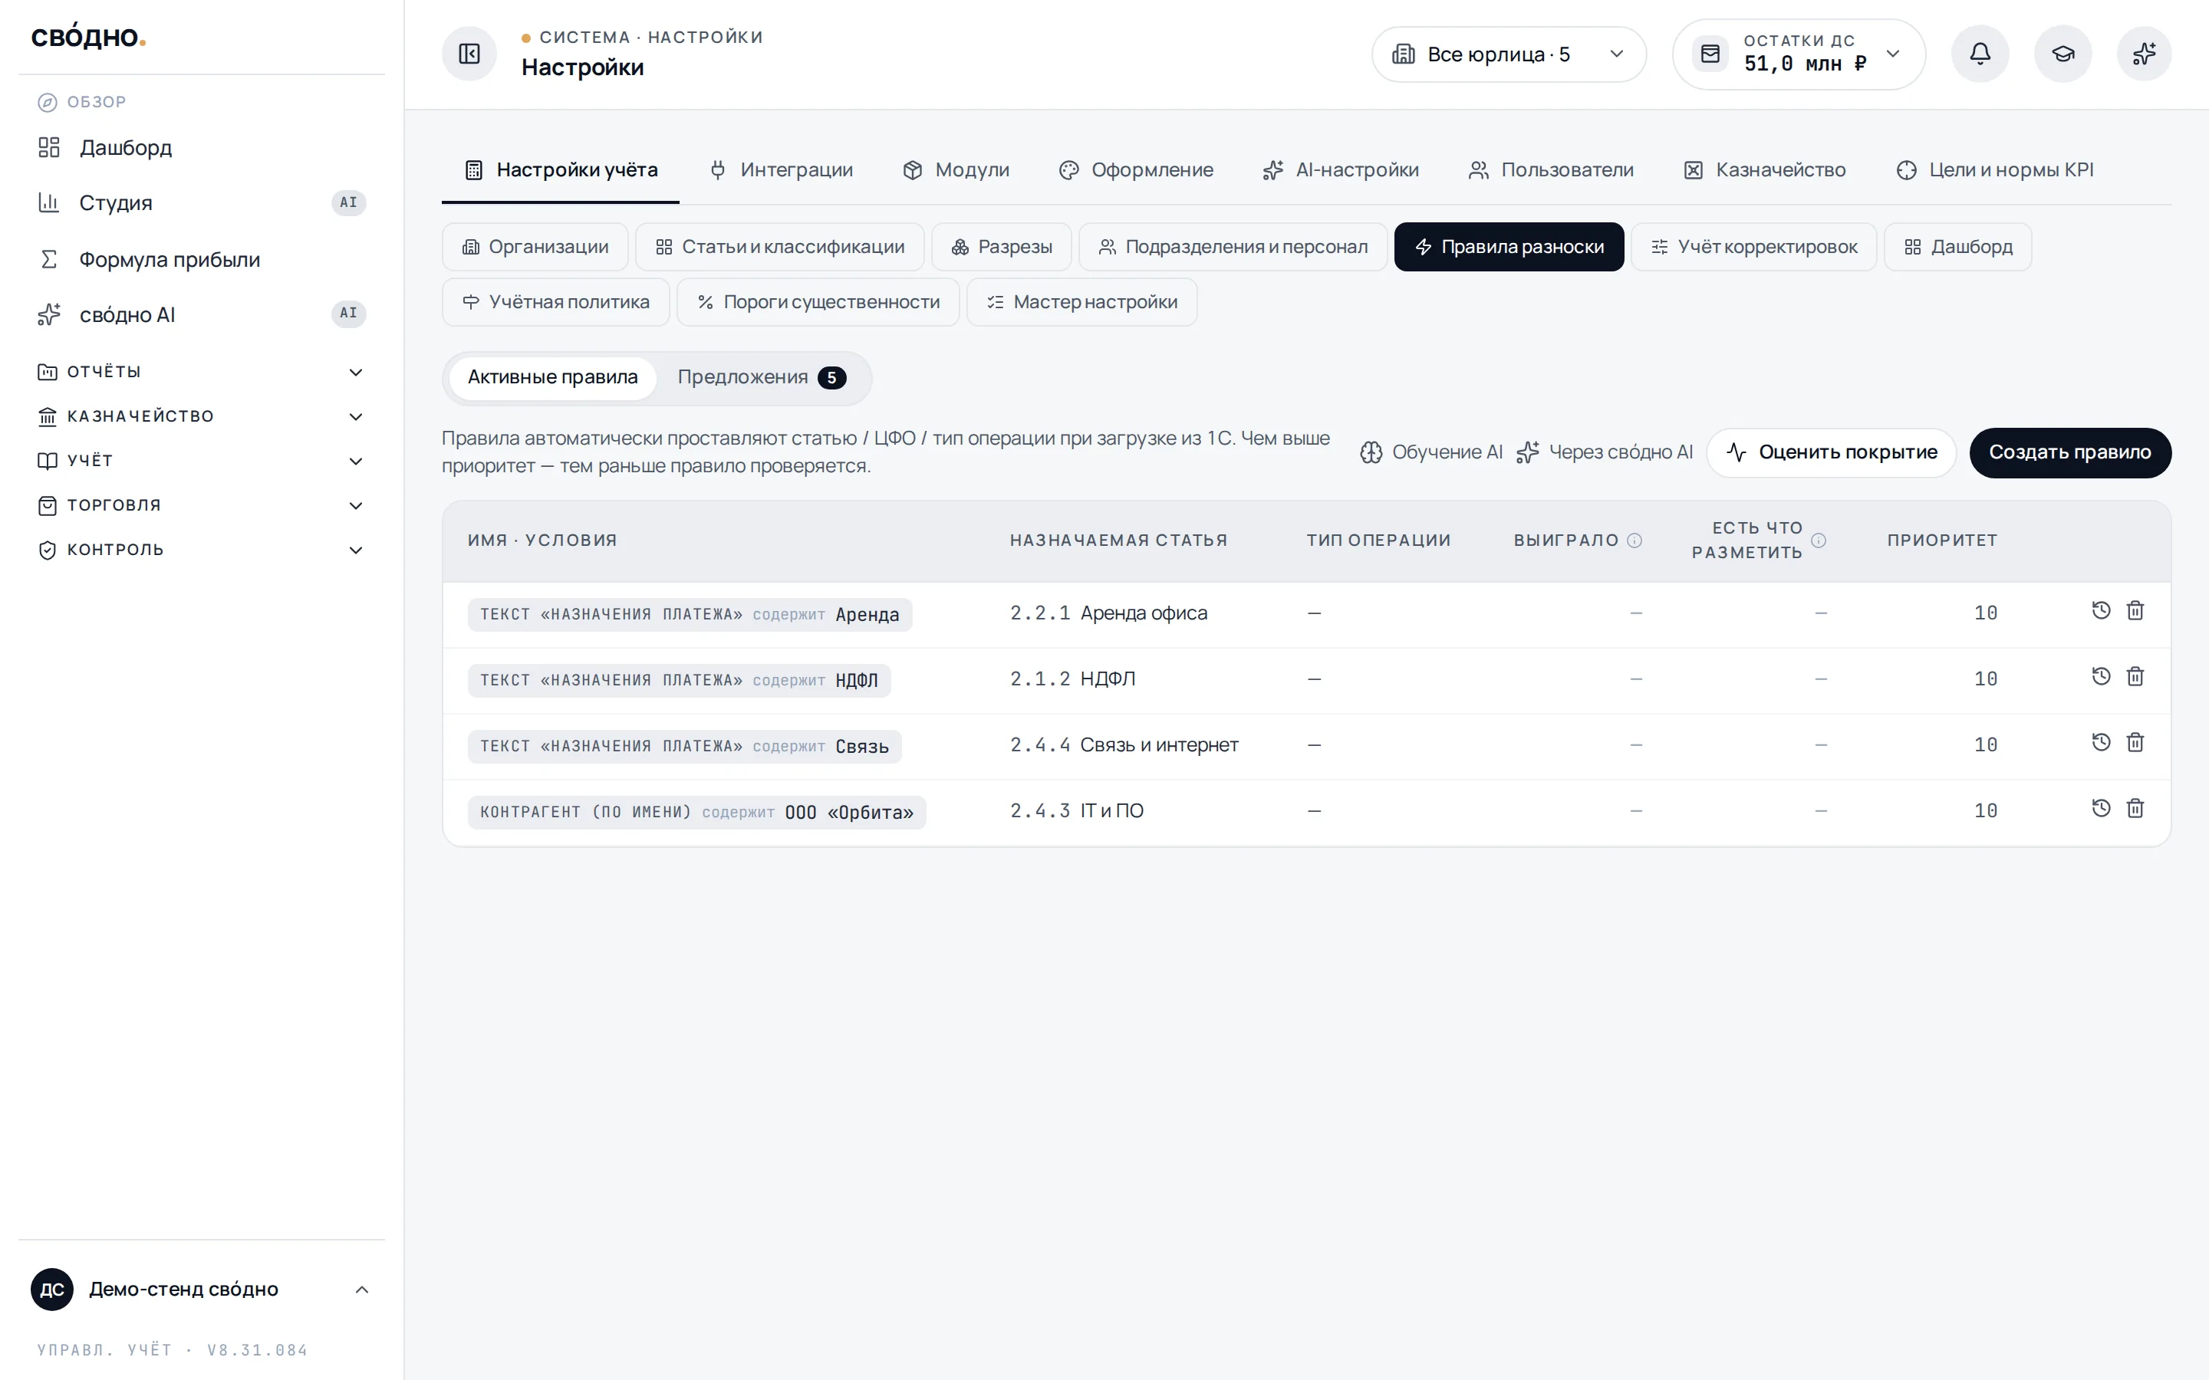Open Дашборд in the sidebar
Image resolution: width=2209 pixels, height=1380 pixels.
(x=201, y=148)
